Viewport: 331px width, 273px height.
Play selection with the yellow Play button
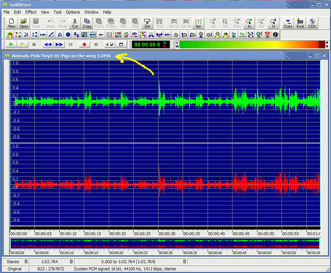(x=23, y=45)
